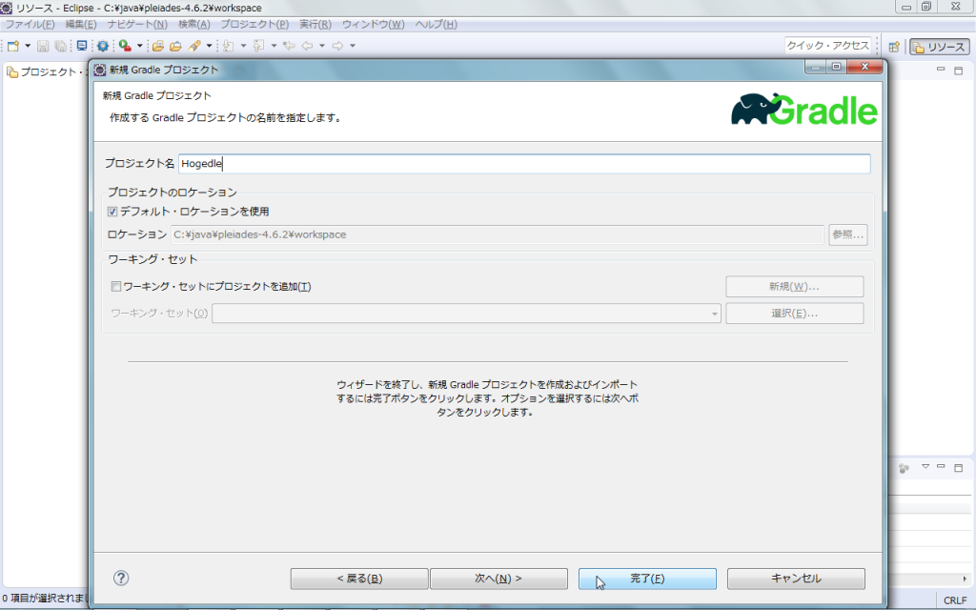Screen dimensions: 976x610
Task: Minimize the bottom-right panel
Action: 941,466
